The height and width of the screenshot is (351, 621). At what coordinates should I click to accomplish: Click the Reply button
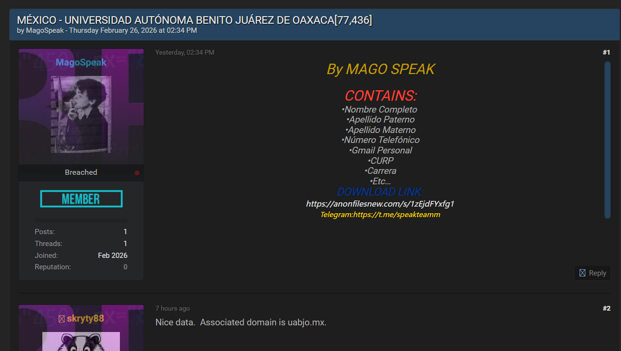pyautogui.click(x=592, y=273)
